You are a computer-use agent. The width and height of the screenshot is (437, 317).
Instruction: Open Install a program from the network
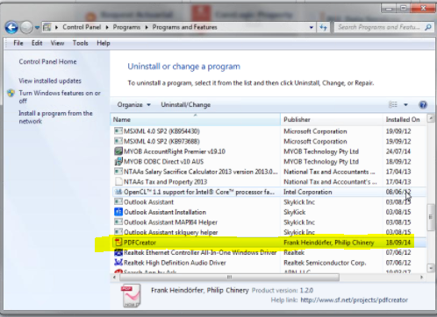[55, 116]
